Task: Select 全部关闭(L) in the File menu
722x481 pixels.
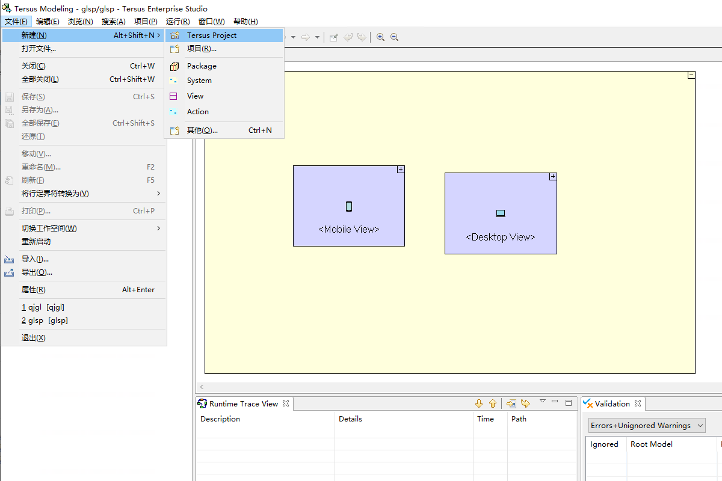Action: click(x=84, y=79)
